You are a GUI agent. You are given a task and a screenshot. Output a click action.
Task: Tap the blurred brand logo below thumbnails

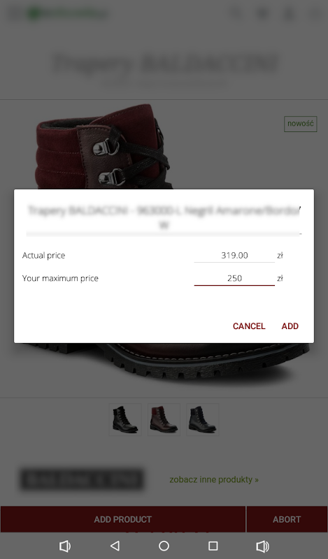(x=82, y=479)
